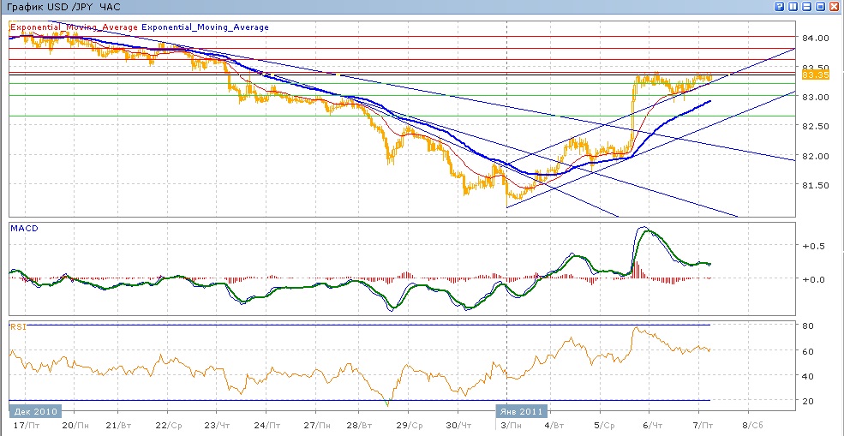Screen dimensions: 844x436
Task: Open help via the question mark icon
Action: coord(780,6)
